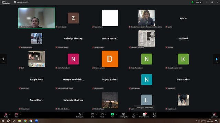Click the gray L avatar tile

coord(147,100)
